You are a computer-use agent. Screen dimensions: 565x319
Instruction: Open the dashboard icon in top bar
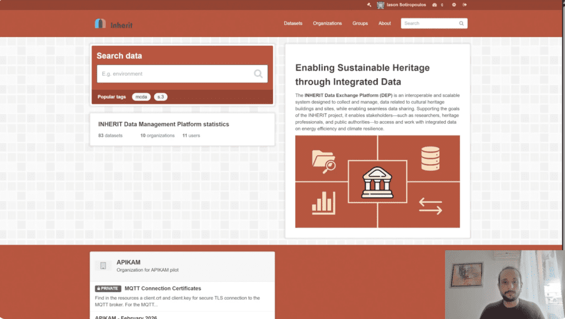435,4
